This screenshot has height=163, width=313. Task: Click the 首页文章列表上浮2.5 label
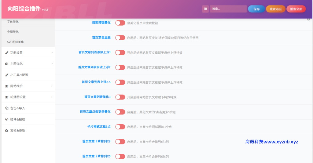(96, 82)
